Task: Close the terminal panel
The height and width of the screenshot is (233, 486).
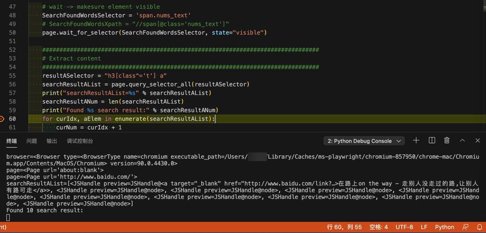Action: pos(478,140)
